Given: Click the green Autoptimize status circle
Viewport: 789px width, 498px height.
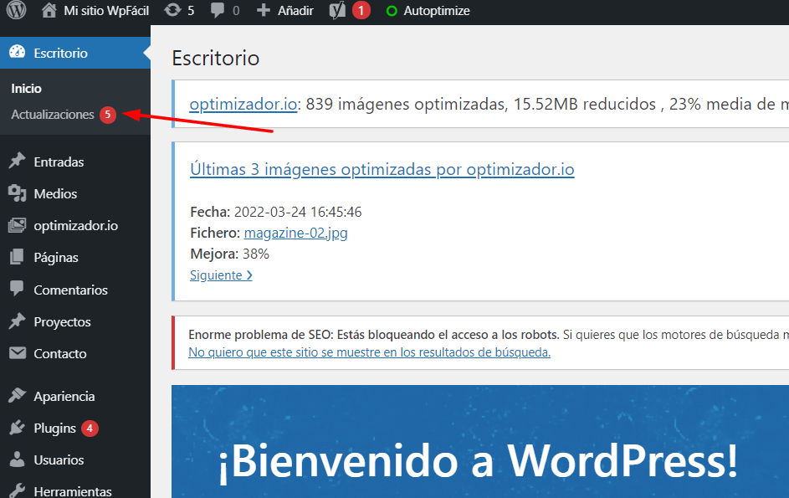Looking at the screenshot, I should pos(392,11).
